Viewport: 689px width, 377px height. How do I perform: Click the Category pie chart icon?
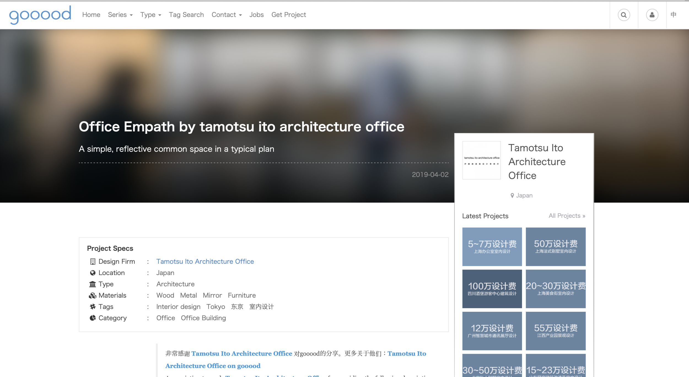point(93,318)
